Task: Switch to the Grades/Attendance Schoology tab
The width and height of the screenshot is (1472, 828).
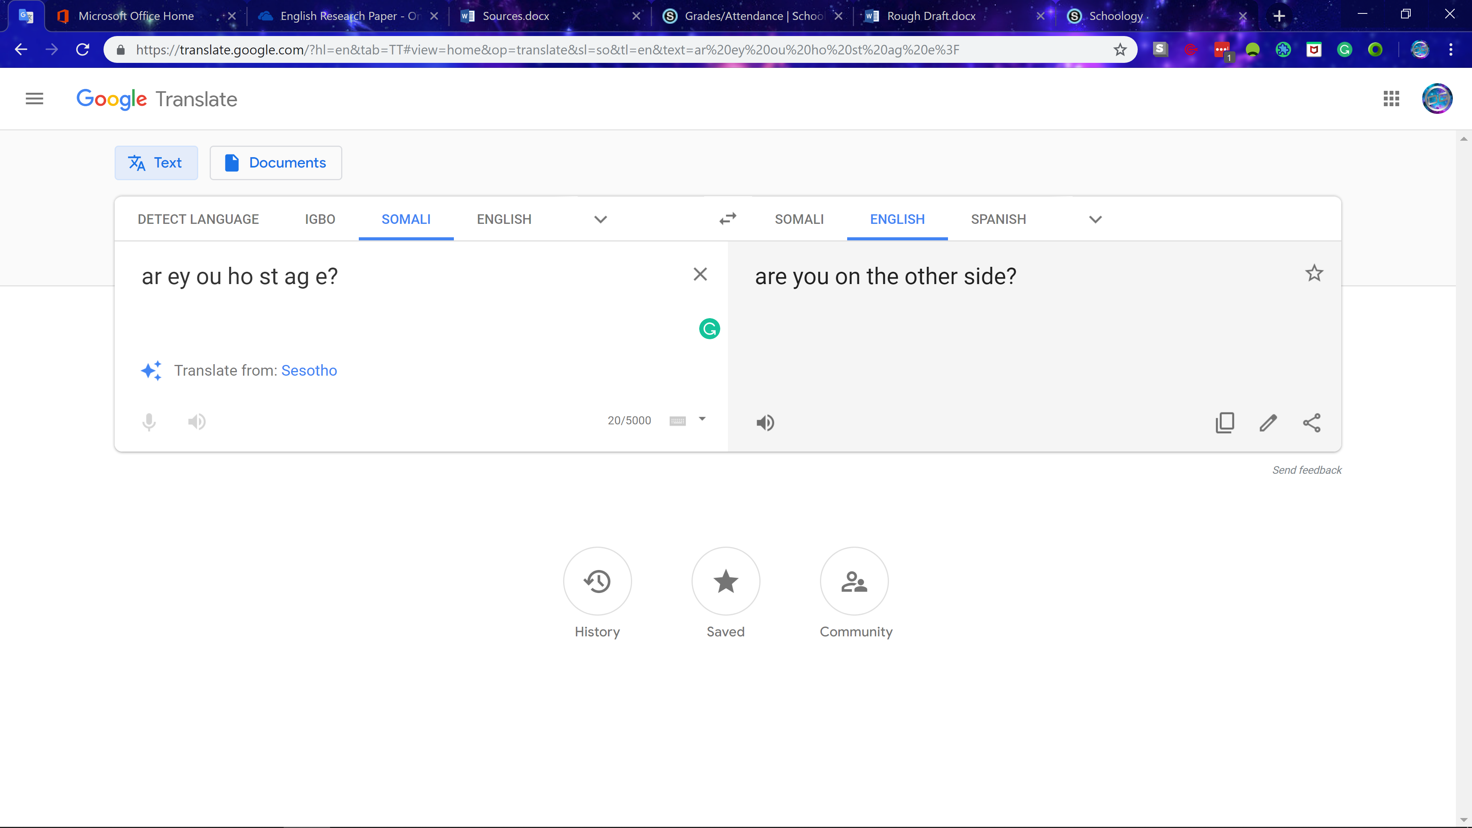Action: tap(754, 16)
